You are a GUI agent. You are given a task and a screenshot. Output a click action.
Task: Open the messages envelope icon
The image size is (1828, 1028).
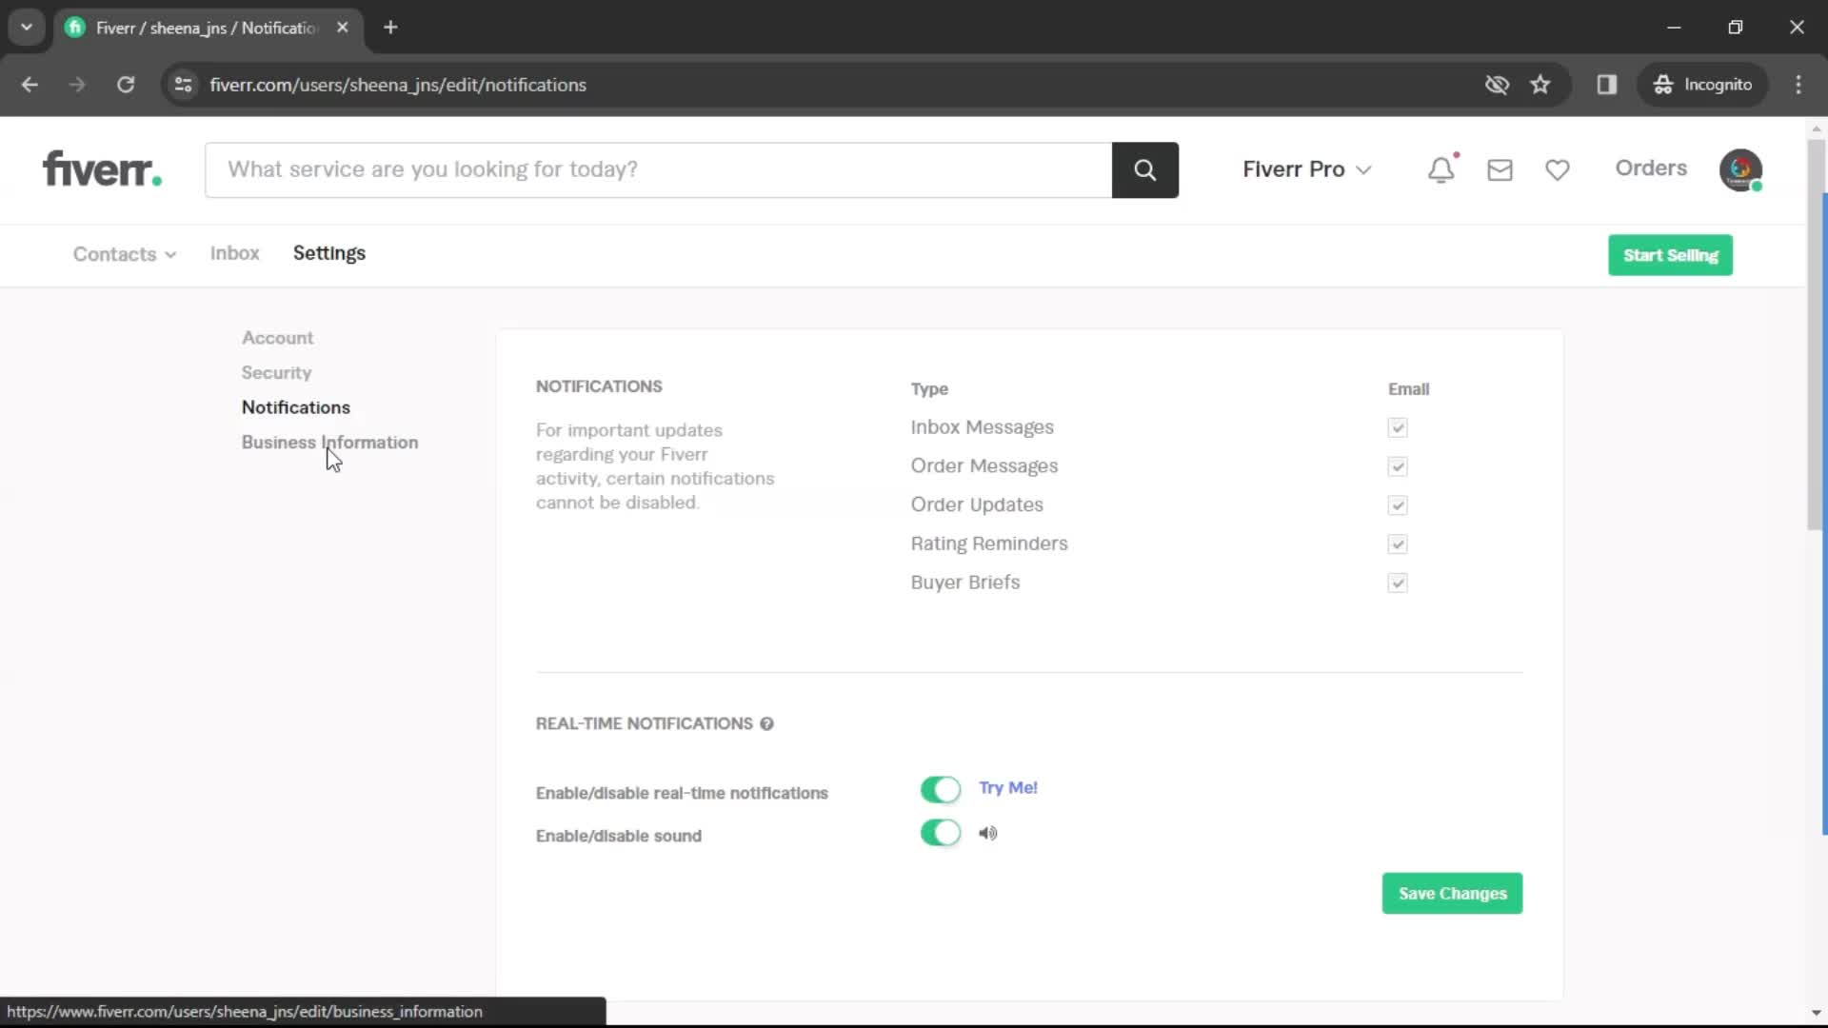pyautogui.click(x=1500, y=169)
